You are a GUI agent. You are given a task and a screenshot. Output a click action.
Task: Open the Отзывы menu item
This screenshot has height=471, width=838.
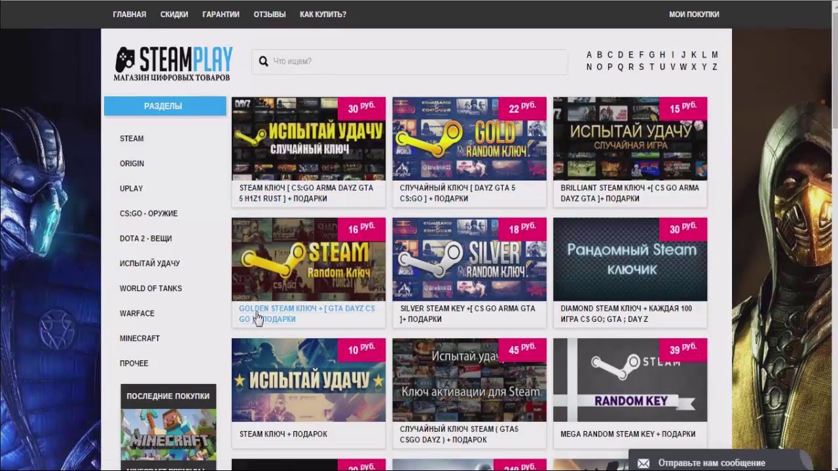pos(270,14)
